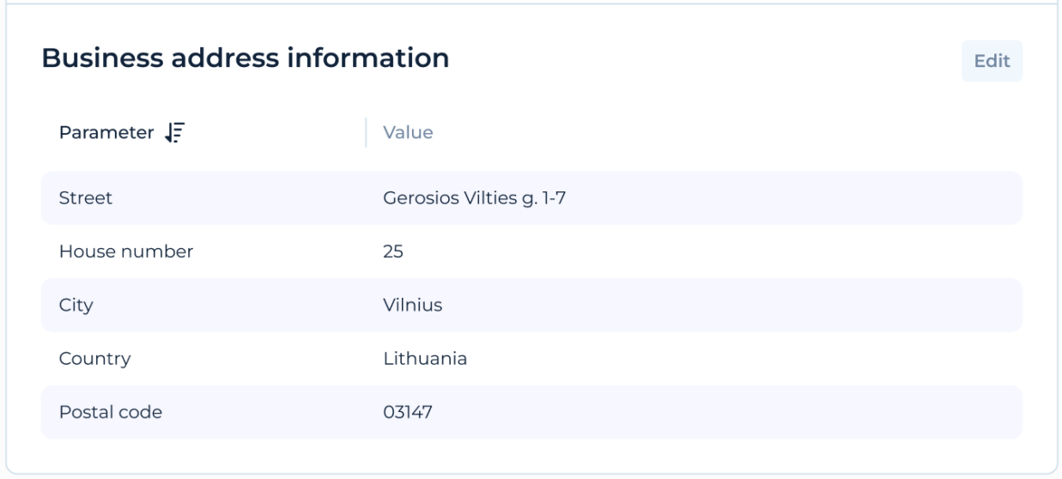
Task: Click the Street parameter label
Action: click(86, 198)
